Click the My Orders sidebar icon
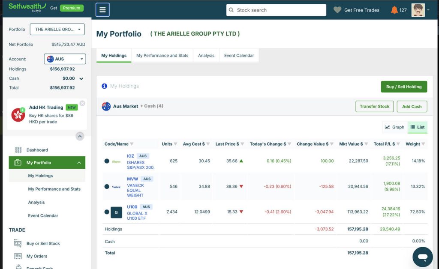This screenshot has width=439, height=269. click(x=18, y=256)
